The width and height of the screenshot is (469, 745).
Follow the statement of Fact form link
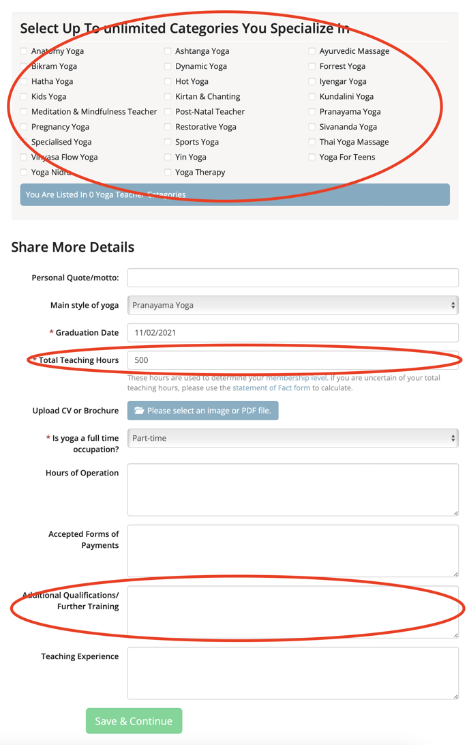(271, 388)
